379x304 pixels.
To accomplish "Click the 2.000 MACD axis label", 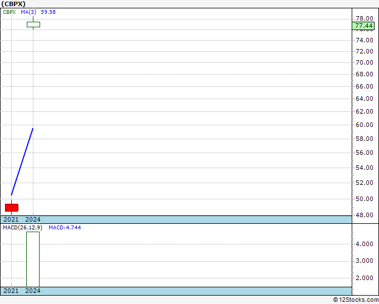I will [x=365, y=278].
